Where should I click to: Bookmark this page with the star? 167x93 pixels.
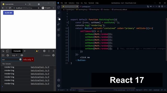point(39,8)
